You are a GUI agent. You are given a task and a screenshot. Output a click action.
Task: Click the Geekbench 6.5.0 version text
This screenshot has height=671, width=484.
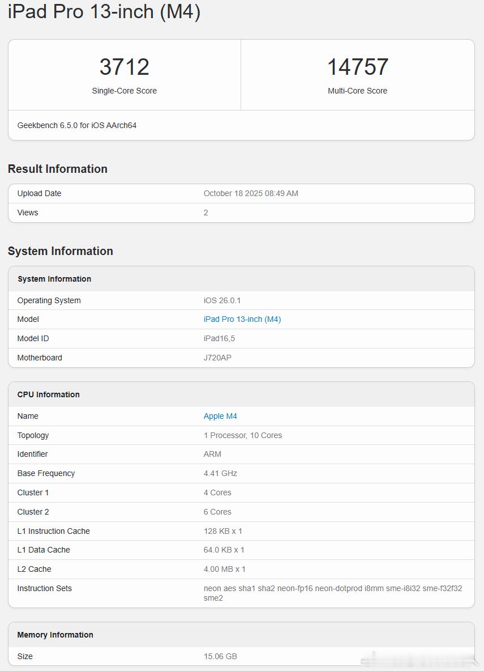point(77,125)
